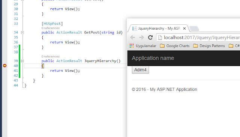The width and height of the screenshot is (240, 137).
Task: Click the Adim4 button
Action: click(140, 70)
